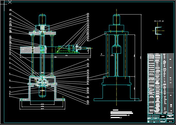
Task: Select part callout number 41
Action: pos(88,40)
